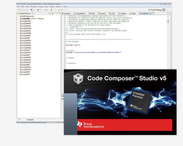Click the blue square toolbar icon after the rocket

(51, 10)
